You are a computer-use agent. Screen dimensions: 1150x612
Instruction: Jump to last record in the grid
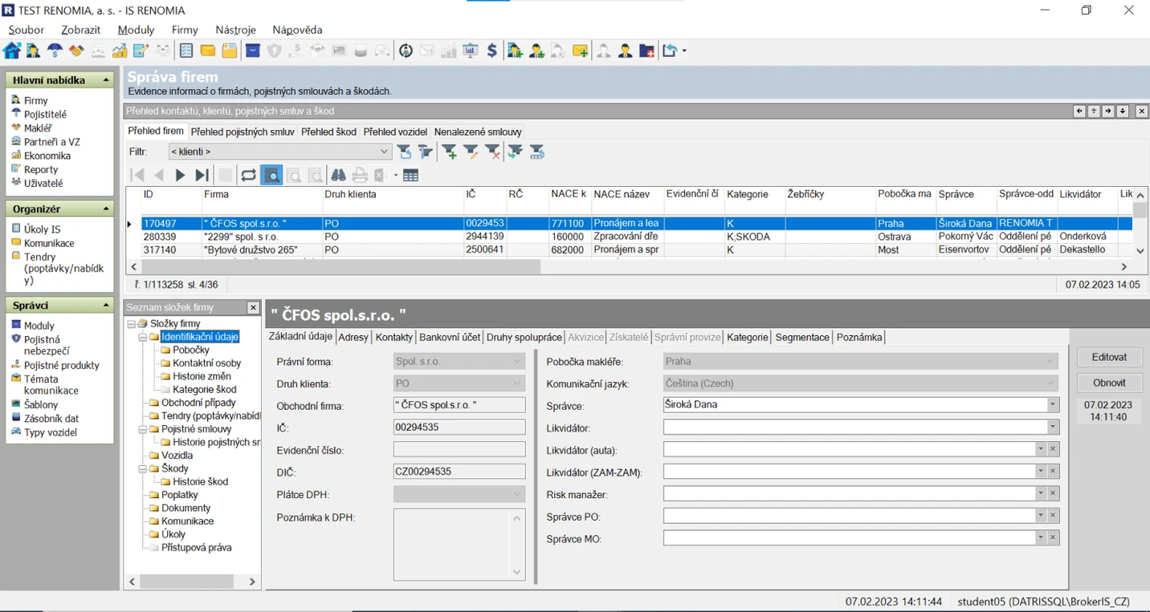tap(202, 176)
